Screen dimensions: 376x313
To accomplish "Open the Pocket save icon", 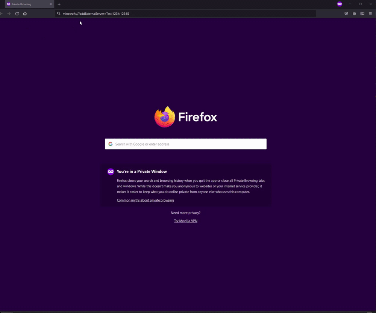I will point(346,14).
